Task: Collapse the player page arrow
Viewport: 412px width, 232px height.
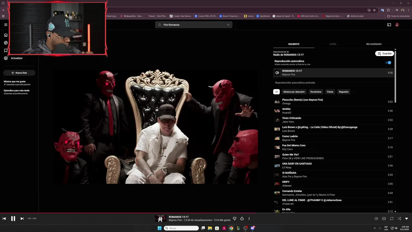Action: (x=407, y=218)
